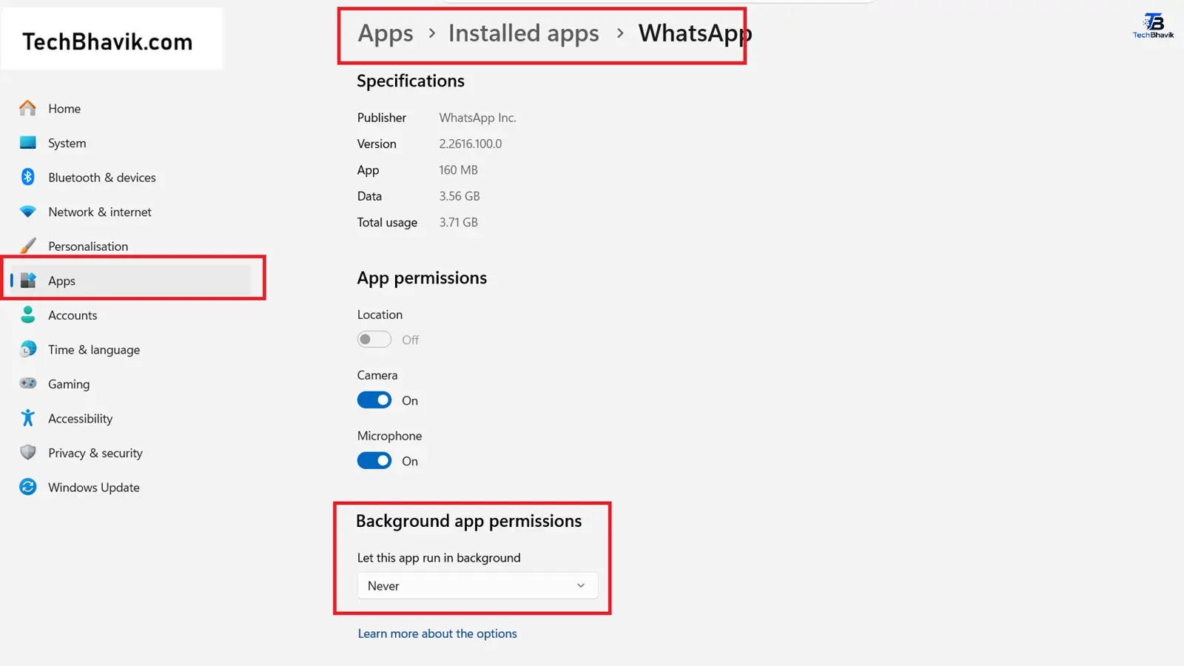Click the Home house icon
The height and width of the screenshot is (666, 1184).
coord(27,108)
